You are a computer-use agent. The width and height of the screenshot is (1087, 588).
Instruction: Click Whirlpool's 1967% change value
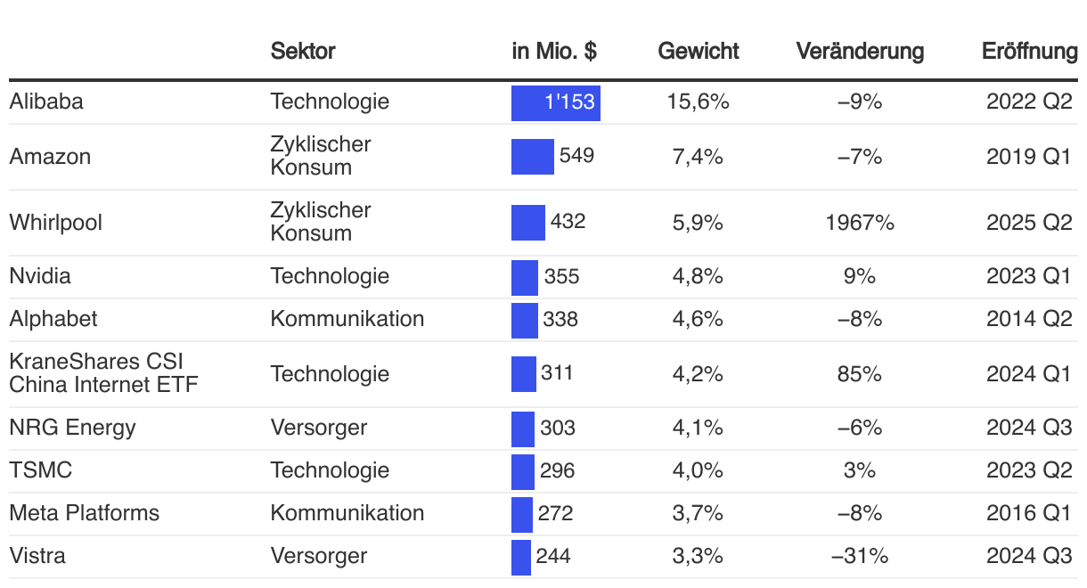click(x=860, y=223)
